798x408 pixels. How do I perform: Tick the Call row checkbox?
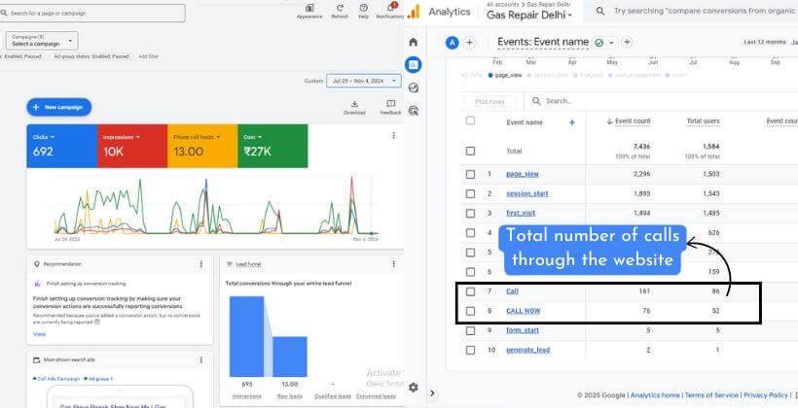[470, 291]
